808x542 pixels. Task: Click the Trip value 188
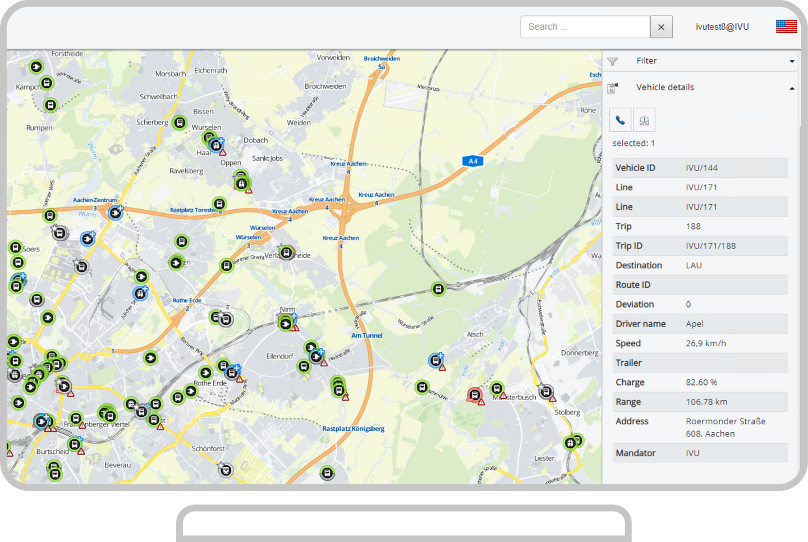(693, 226)
